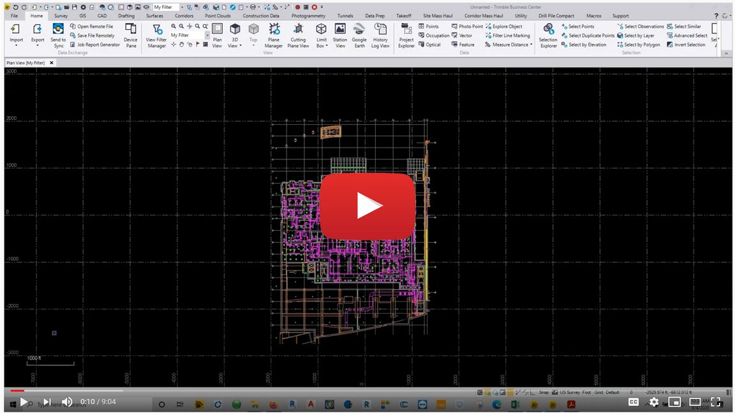The width and height of the screenshot is (735, 413).
Task: Click Select by Layer
Action: (635, 36)
